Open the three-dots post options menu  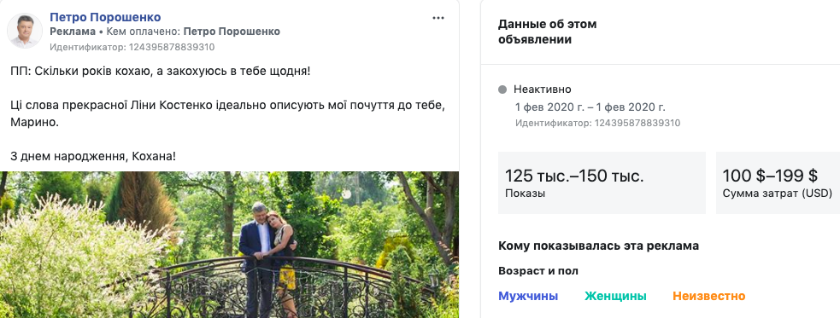point(438,18)
